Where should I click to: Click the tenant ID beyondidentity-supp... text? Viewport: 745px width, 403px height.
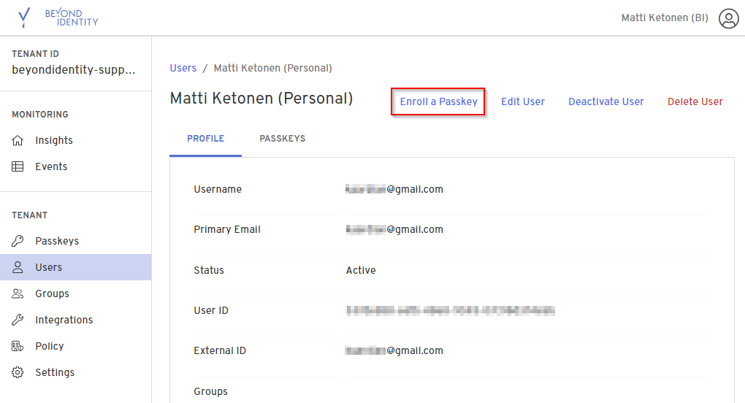74,70
